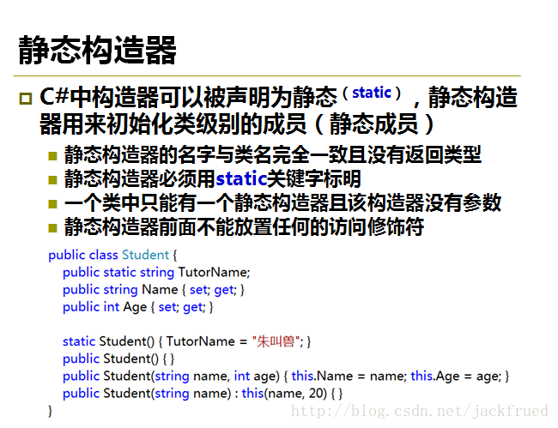Click the empty constructor public Student() { }
This screenshot has height=428, width=558.
coord(118,359)
